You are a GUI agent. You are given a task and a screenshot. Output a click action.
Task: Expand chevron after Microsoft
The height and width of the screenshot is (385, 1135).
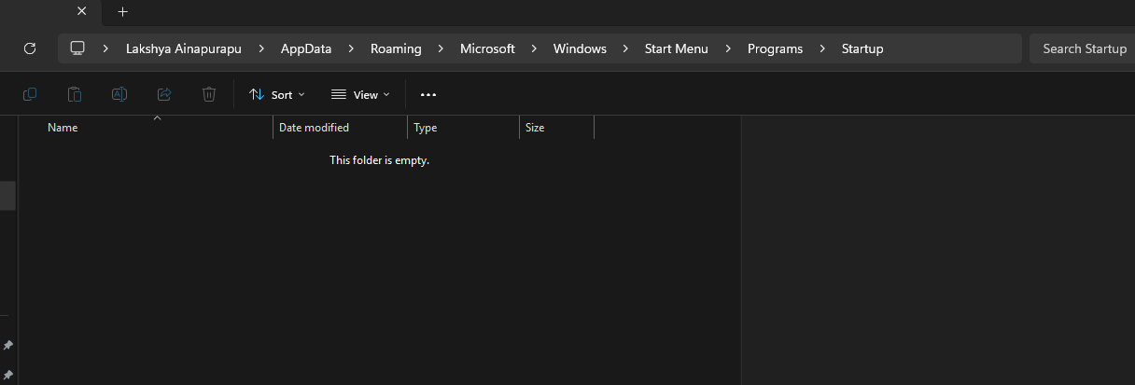coord(534,48)
